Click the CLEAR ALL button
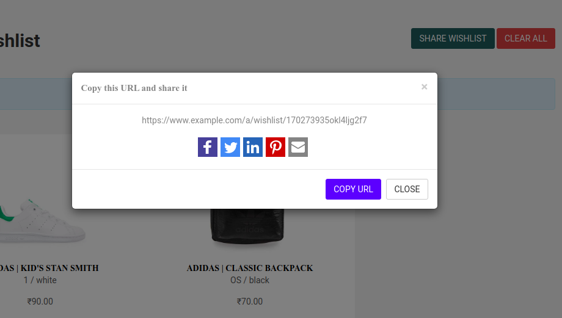Image resolution: width=562 pixels, height=318 pixels. (x=526, y=38)
